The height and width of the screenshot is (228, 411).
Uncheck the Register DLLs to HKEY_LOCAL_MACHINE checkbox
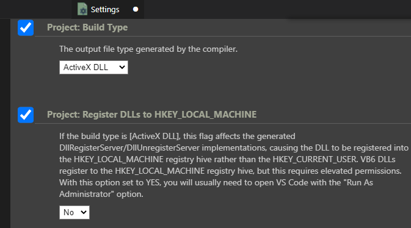tap(26, 115)
